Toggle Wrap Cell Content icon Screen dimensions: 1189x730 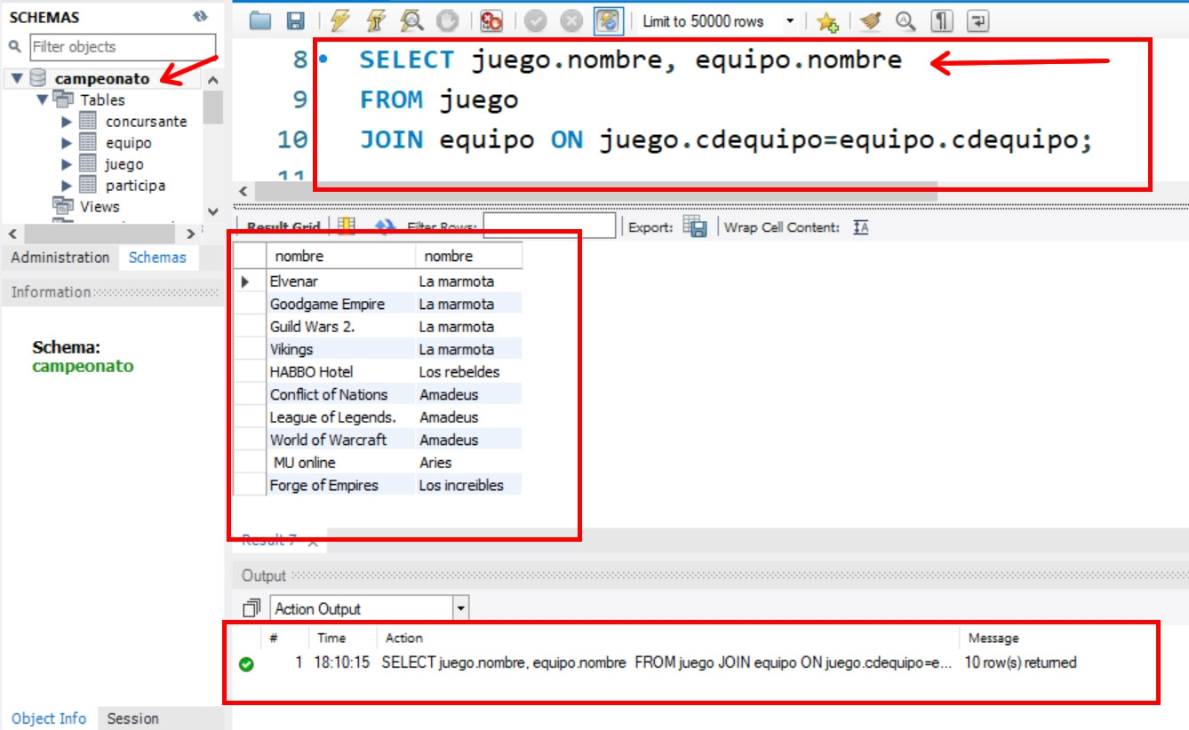click(860, 227)
